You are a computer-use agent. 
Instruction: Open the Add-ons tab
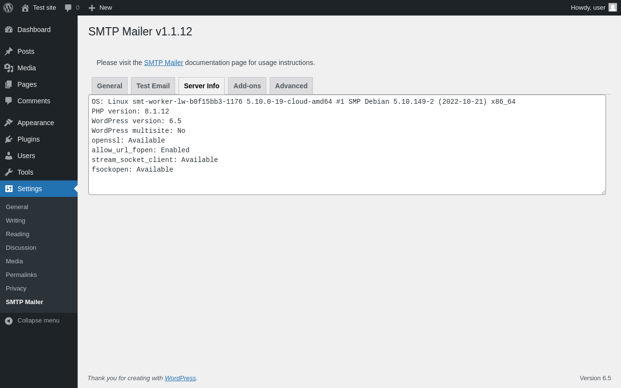click(x=247, y=86)
